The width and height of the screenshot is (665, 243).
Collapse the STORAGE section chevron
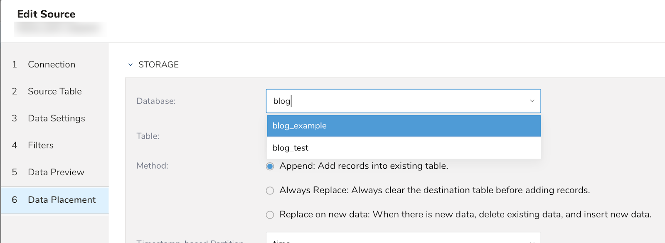tap(131, 65)
